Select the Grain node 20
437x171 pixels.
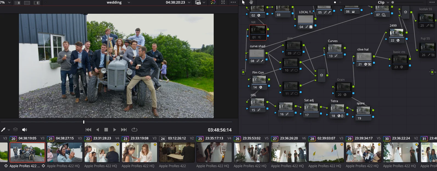343,90
